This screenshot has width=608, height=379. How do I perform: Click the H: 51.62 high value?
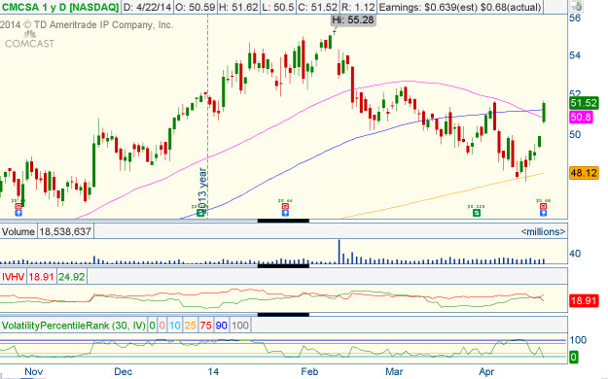238,7
